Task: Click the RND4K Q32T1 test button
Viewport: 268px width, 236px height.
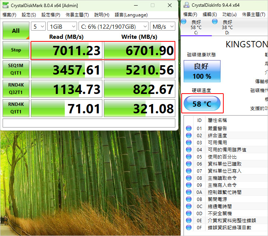Action: tap(16, 89)
